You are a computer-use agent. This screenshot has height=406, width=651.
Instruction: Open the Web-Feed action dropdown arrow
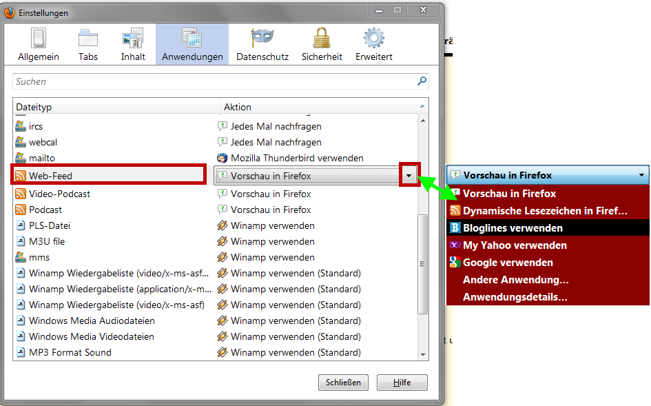pos(409,175)
